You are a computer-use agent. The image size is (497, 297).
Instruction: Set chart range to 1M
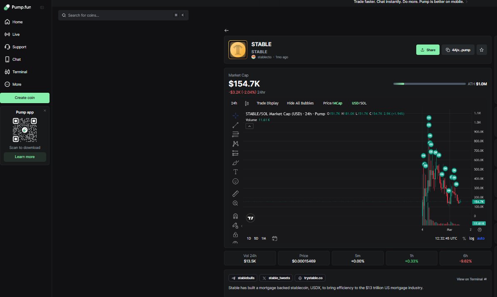[x=264, y=238]
